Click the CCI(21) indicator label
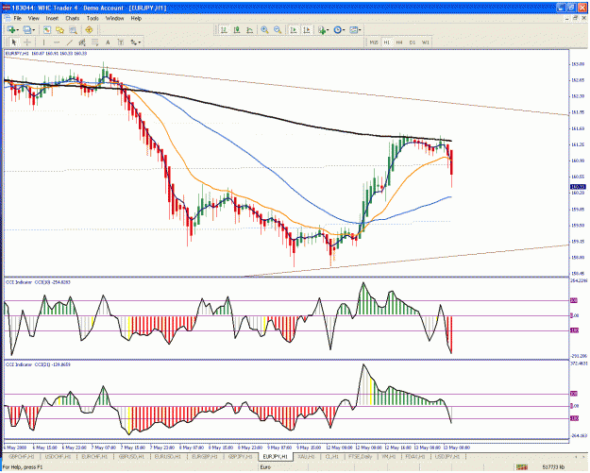This screenshot has width=590, height=473. 38,364
